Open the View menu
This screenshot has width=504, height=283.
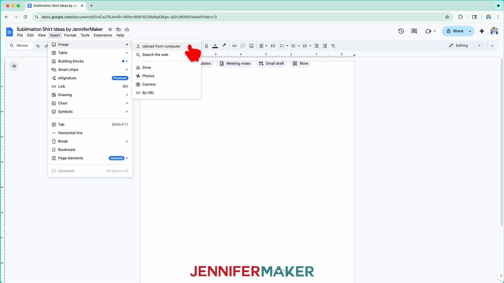click(x=42, y=35)
